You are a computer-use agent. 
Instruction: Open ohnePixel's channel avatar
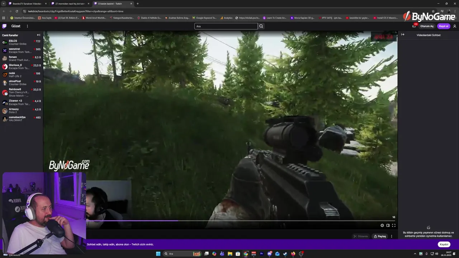coord(5,83)
